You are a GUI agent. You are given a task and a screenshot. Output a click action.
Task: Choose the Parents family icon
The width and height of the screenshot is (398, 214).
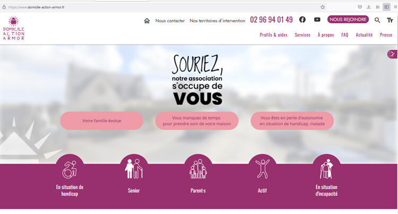click(x=198, y=169)
